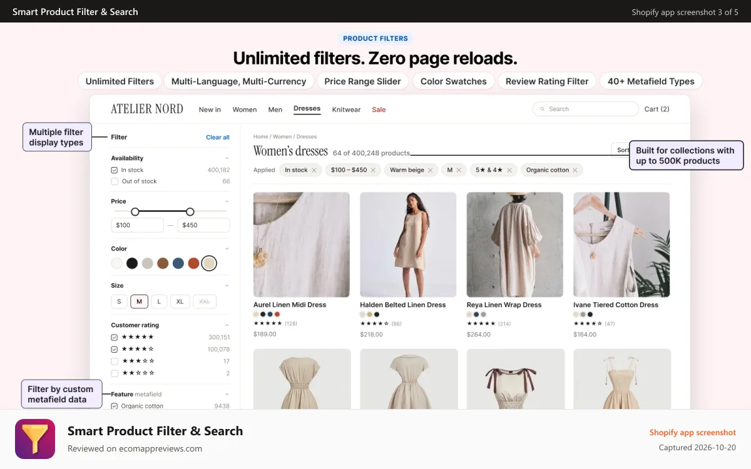Select size L button
The image size is (751, 469).
click(159, 301)
